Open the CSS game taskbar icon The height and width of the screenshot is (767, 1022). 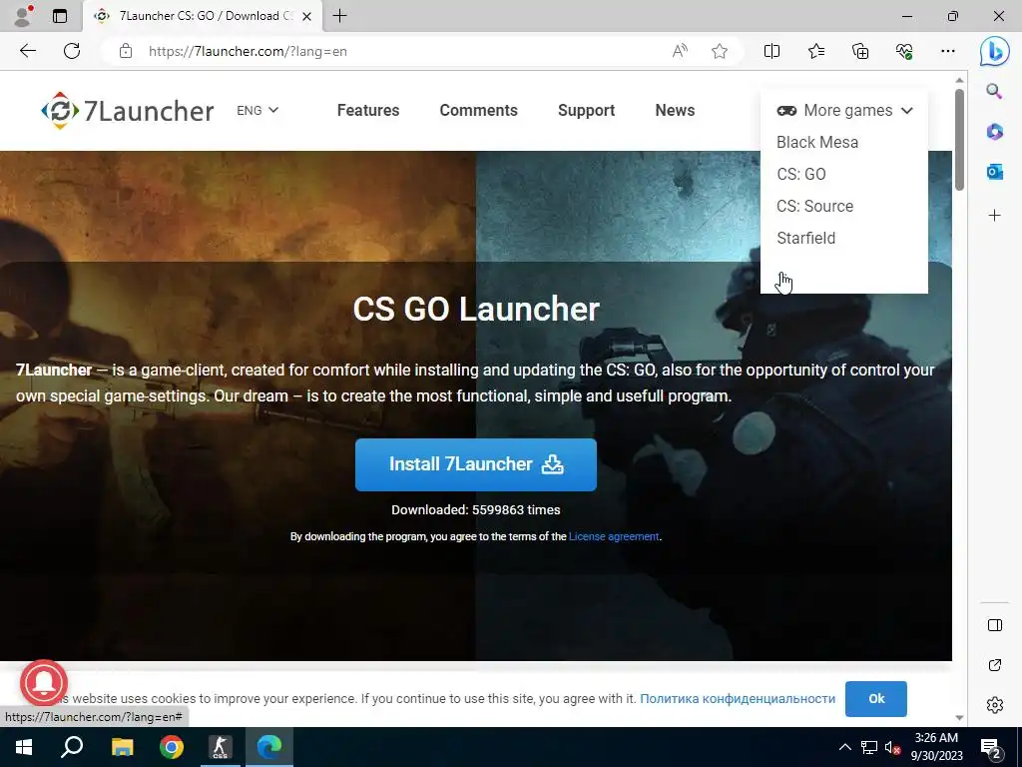point(221,747)
